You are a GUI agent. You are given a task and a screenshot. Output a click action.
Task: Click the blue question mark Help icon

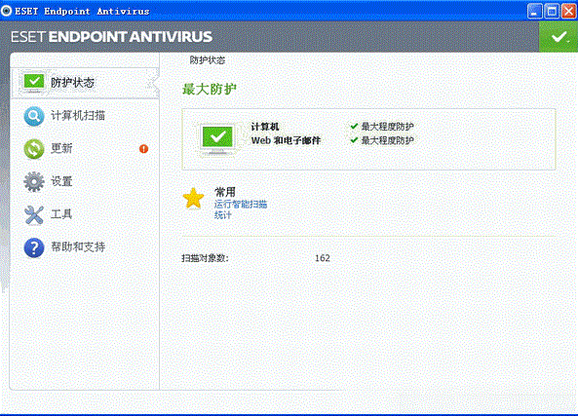pyautogui.click(x=34, y=247)
